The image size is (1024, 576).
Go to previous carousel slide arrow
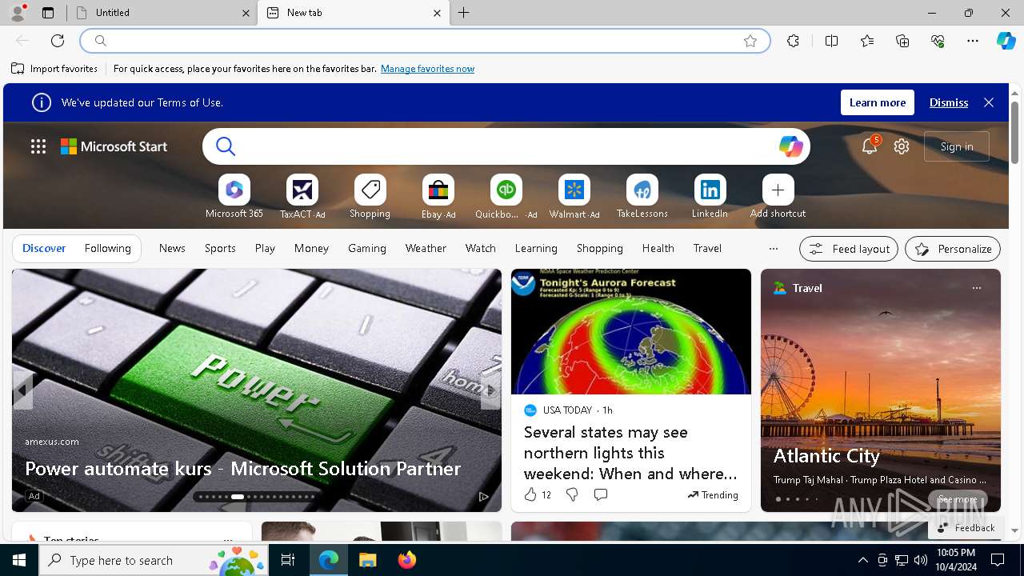23,390
